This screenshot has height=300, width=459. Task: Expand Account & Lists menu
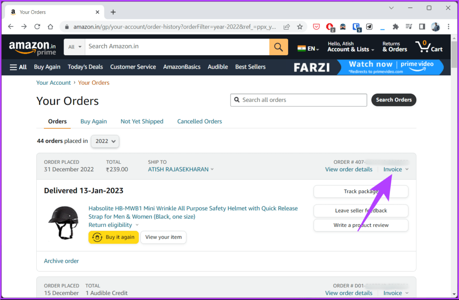coord(351,47)
